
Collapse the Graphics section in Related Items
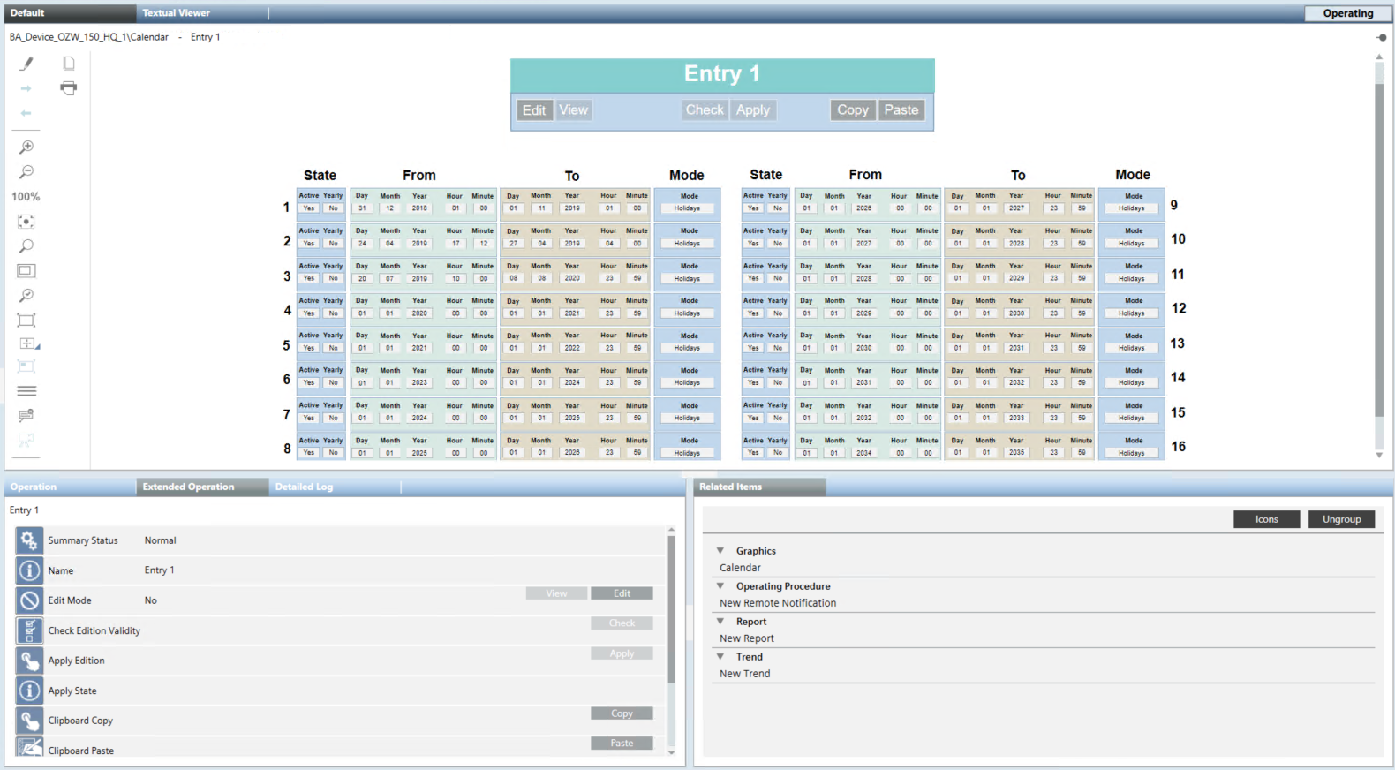click(x=720, y=551)
